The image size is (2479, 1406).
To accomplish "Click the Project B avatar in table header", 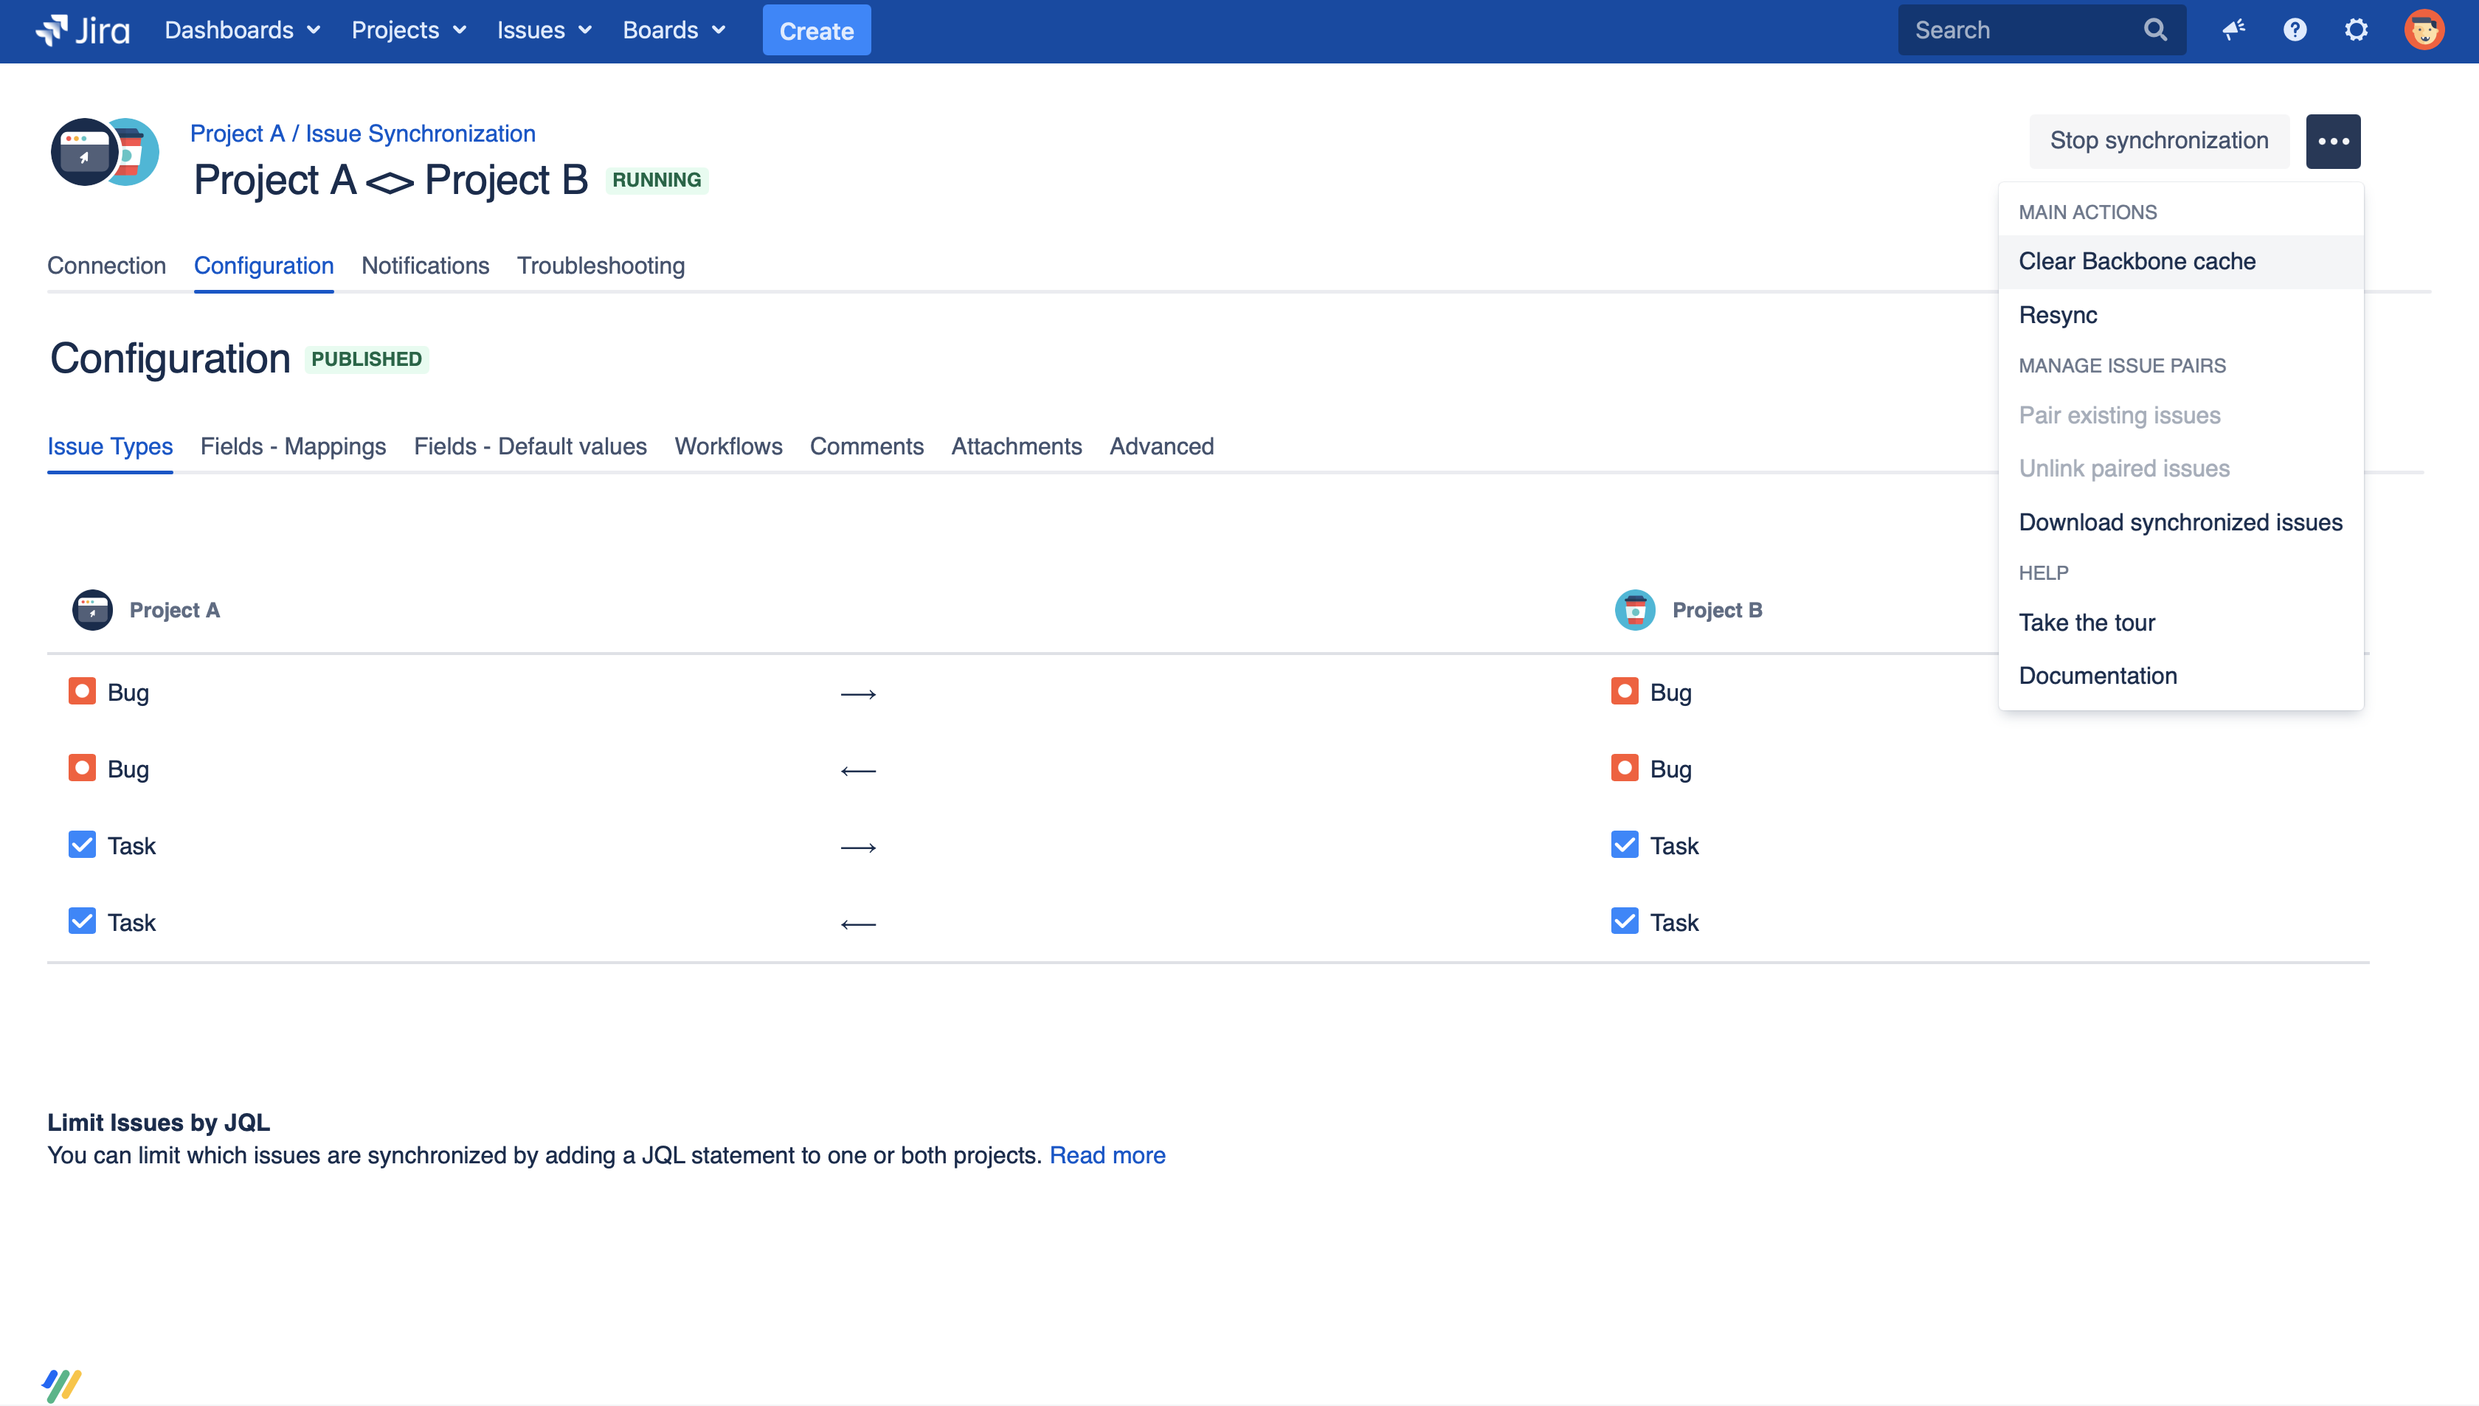I will pos(1634,610).
